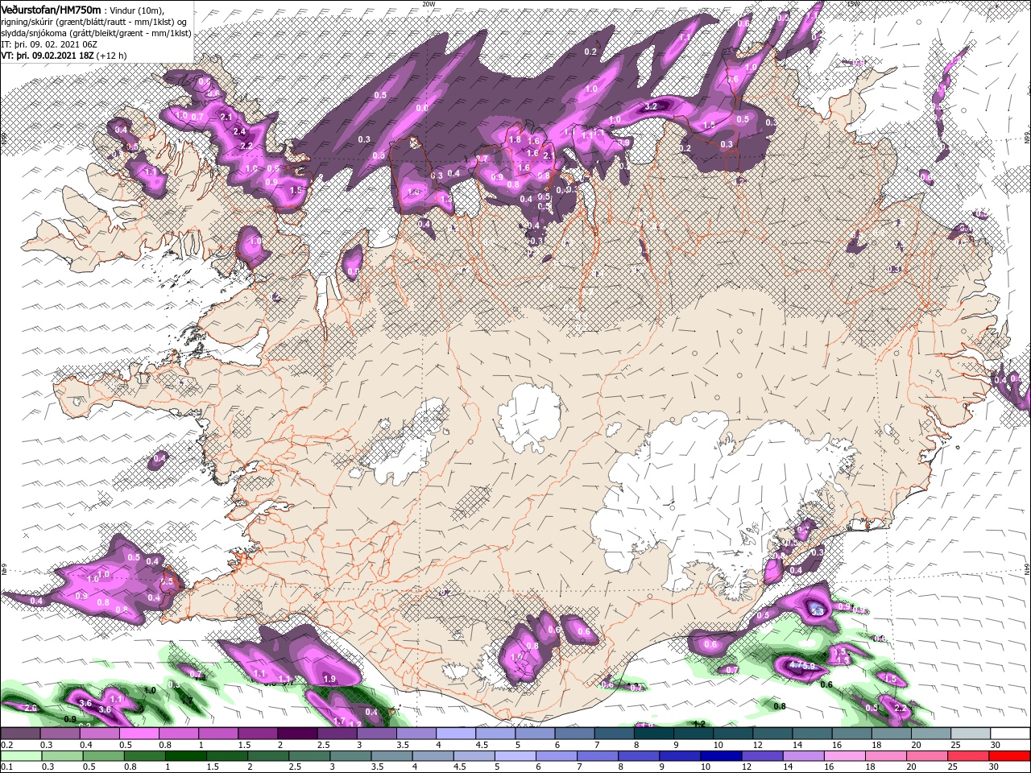Click the grayish-purple 0.2 swatch in the upper legend
1031x773 pixels.
20,734
